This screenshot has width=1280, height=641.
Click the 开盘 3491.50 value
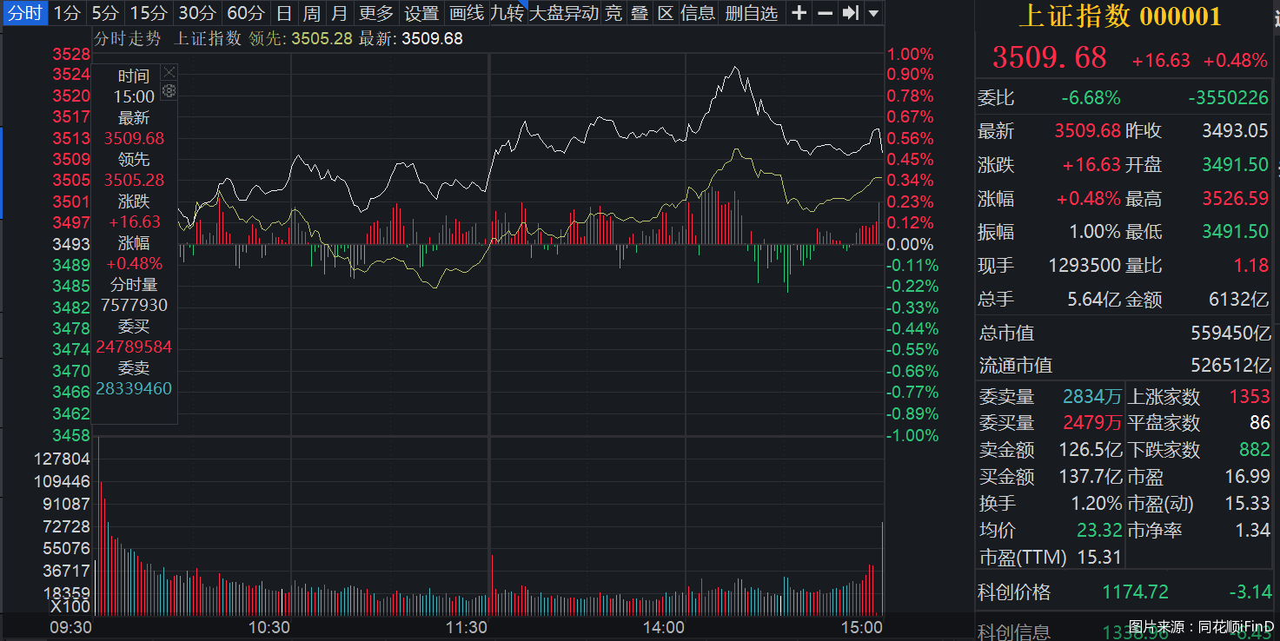(1236, 165)
